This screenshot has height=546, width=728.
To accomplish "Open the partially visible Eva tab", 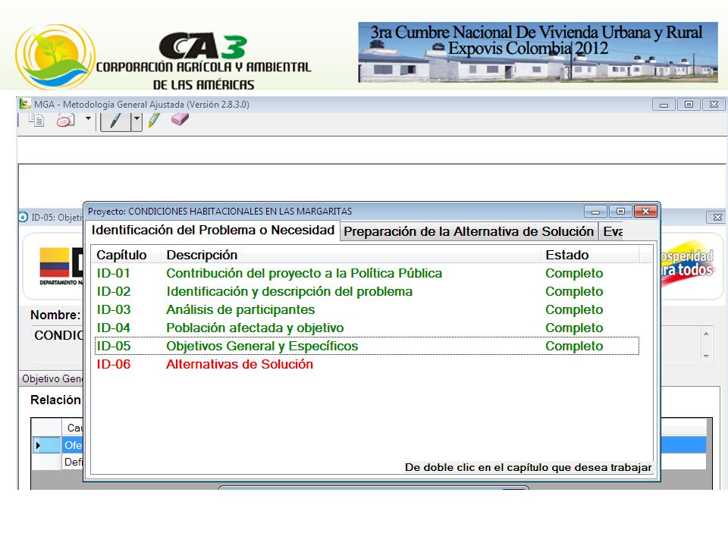I will click(x=613, y=232).
